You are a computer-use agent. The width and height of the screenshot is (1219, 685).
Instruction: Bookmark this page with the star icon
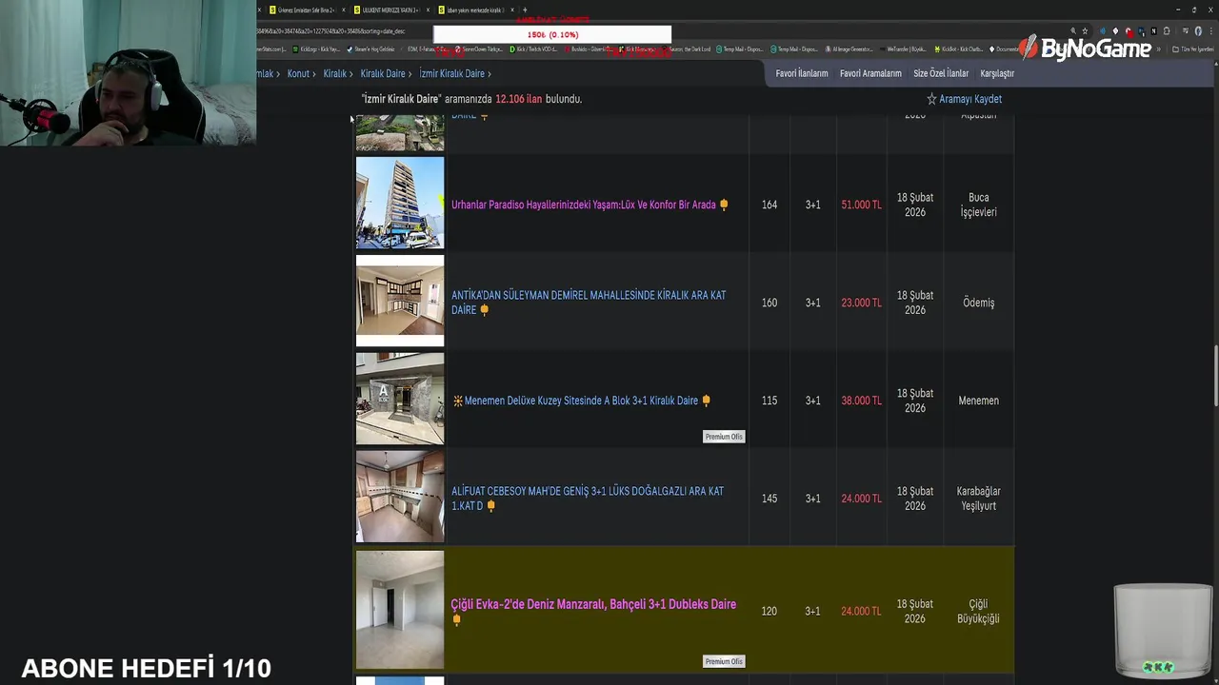[1085, 31]
